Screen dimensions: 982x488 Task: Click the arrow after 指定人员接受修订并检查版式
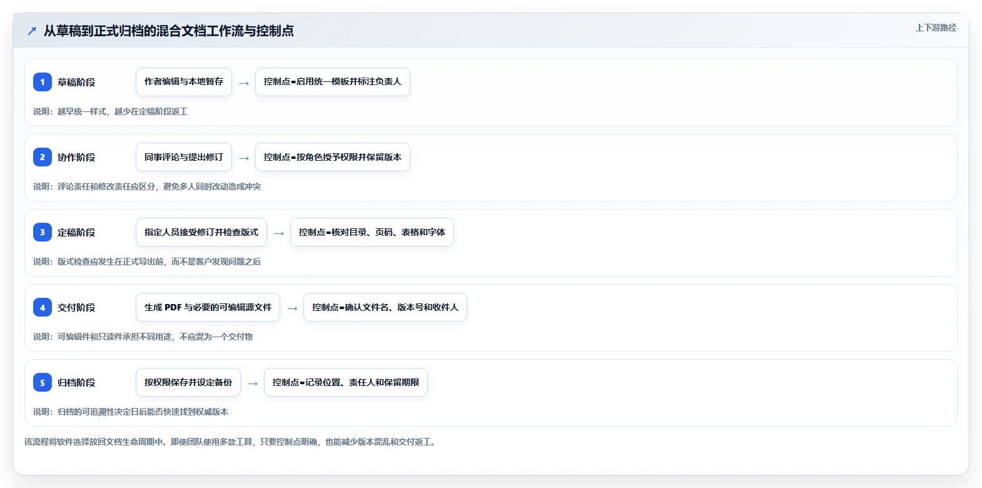(279, 233)
